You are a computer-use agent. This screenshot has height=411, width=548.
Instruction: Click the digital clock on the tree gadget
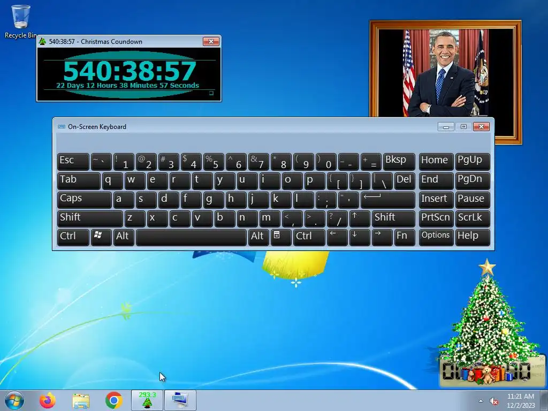tap(492, 371)
